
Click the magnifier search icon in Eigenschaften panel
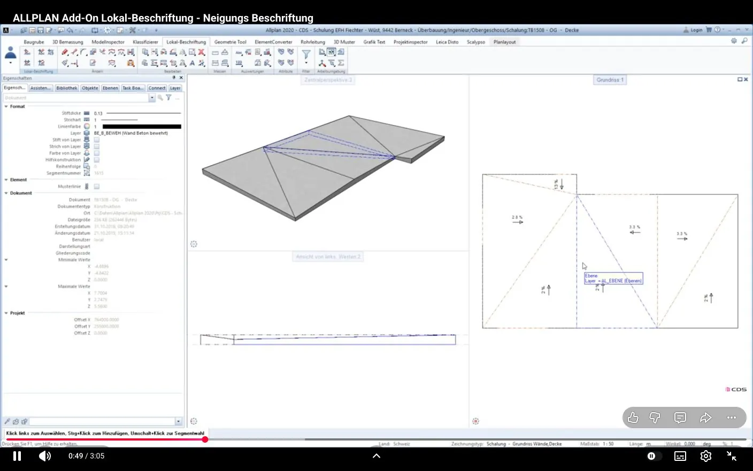pyautogui.click(x=160, y=98)
